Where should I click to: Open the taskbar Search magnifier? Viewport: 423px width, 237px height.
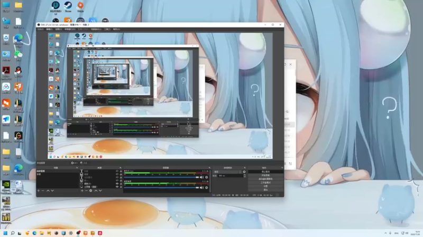pyautogui.click(x=12, y=233)
